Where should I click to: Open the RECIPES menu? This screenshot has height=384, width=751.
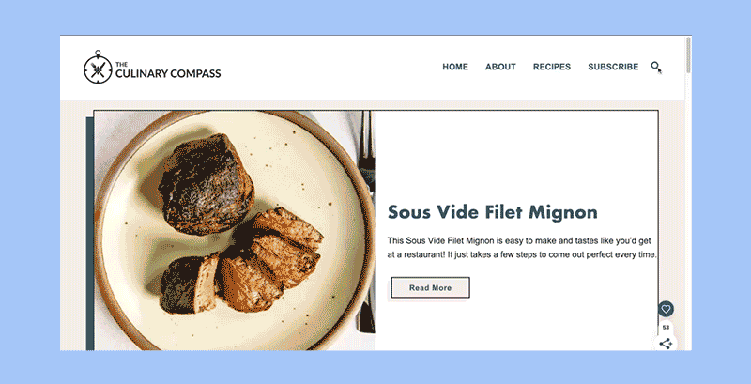pos(552,67)
